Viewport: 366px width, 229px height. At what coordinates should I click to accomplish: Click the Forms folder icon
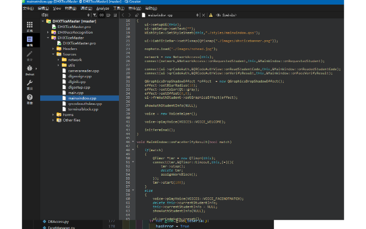pyautogui.click(x=59, y=114)
